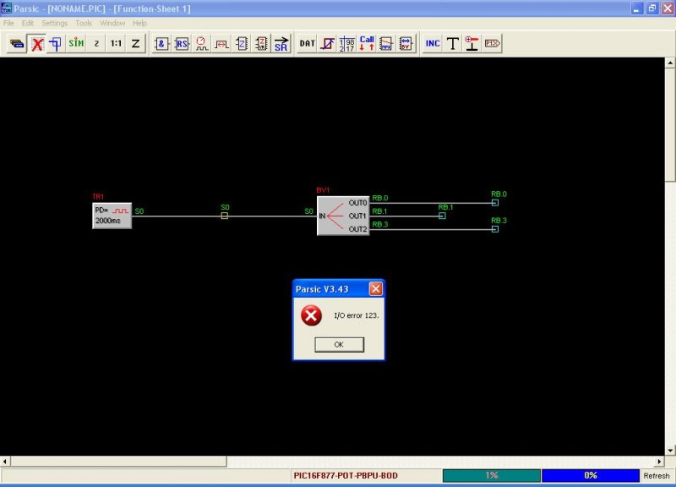Click the INC include tool

[433, 43]
